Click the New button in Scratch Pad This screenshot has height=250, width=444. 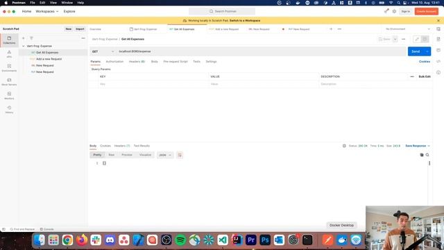[69, 29]
